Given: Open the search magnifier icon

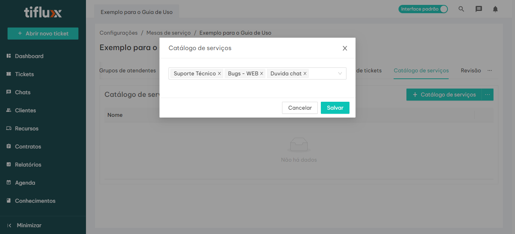Looking at the screenshot, I should coord(461,9).
